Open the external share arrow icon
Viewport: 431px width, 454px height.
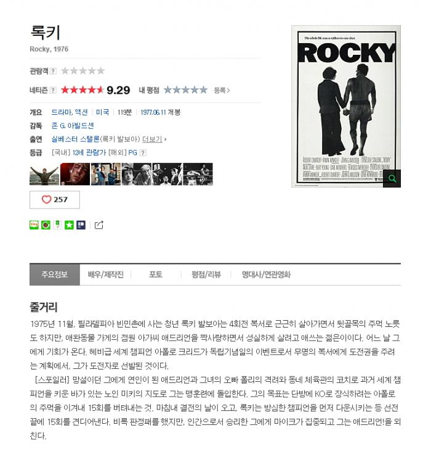click(99, 225)
